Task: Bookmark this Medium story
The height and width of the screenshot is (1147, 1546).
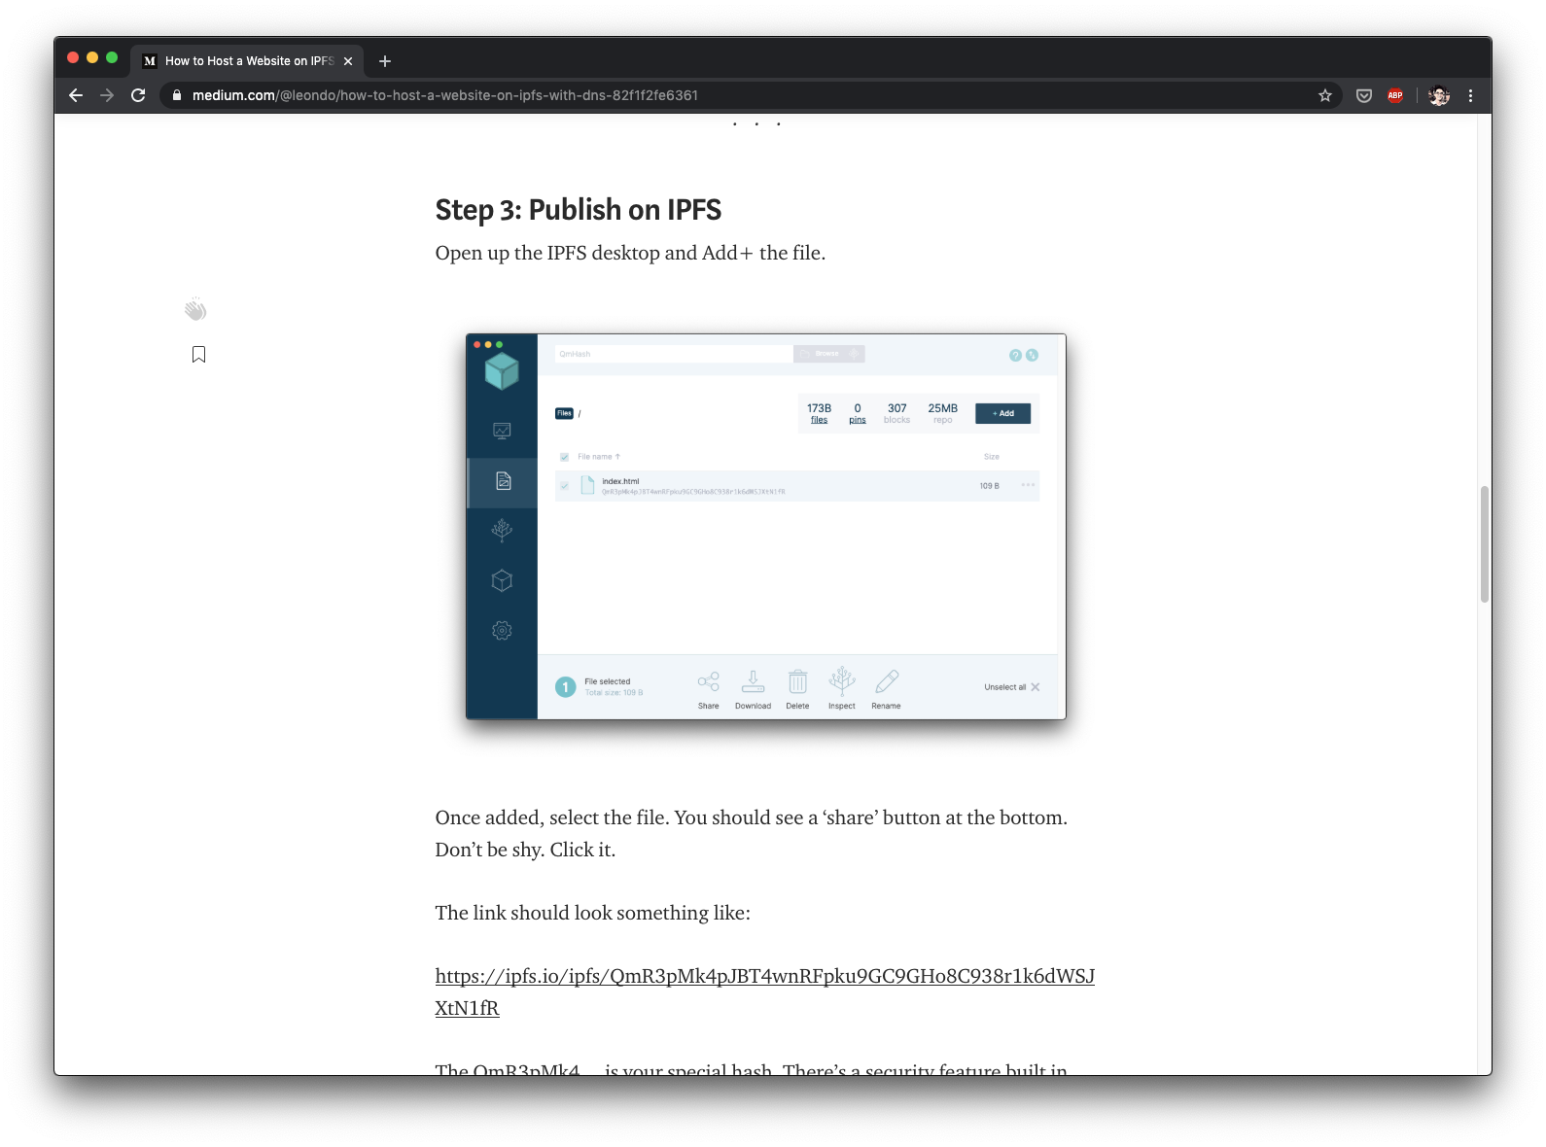Action: point(198,355)
